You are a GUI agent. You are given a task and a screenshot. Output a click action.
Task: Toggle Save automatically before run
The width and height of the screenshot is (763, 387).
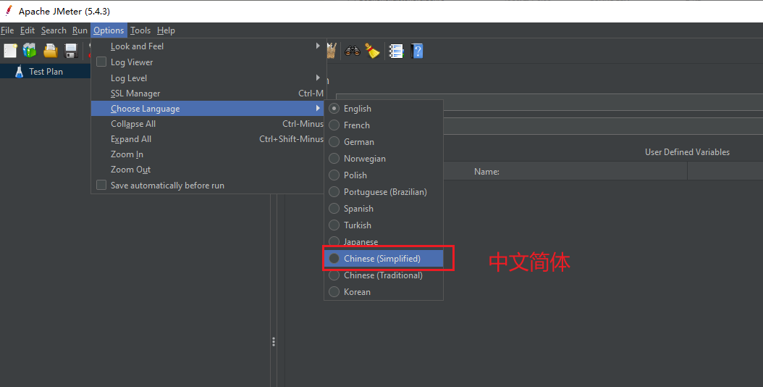point(101,186)
